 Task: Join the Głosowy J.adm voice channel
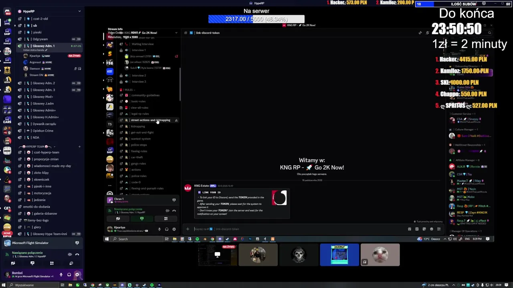pos(49,104)
